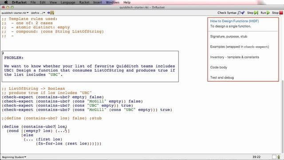Click 'compound: (cons String ListOfString)' comment line
The image size is (284, 160).
53,32
